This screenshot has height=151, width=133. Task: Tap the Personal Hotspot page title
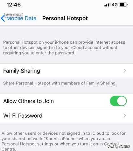65,18
